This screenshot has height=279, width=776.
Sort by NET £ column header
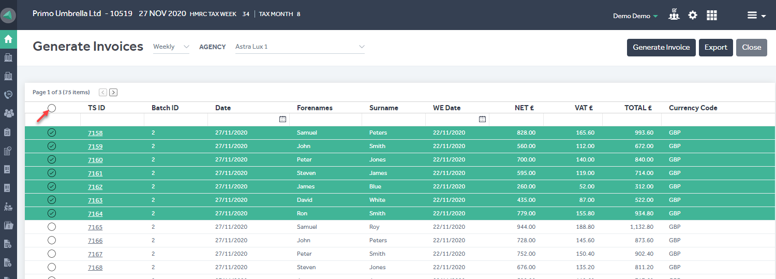[x=524, y=108]
